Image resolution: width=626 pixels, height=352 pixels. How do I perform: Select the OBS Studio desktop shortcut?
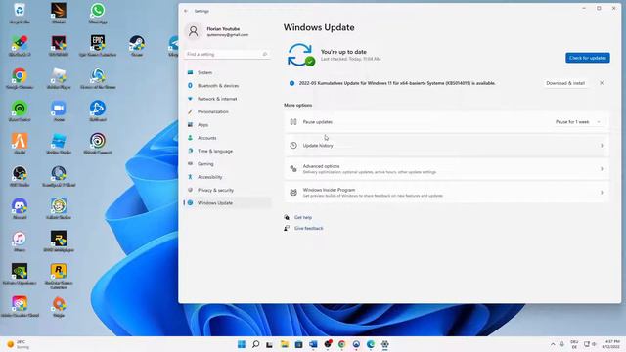coord(20,176)
